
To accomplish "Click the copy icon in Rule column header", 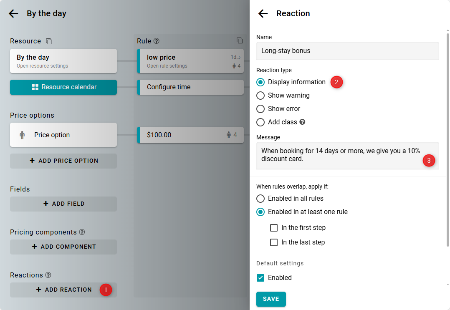I will coord(240,40).
